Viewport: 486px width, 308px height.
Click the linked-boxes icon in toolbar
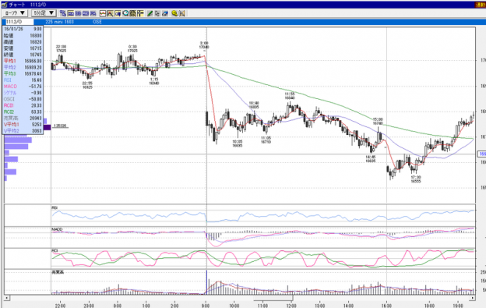[x=63, y=13]
